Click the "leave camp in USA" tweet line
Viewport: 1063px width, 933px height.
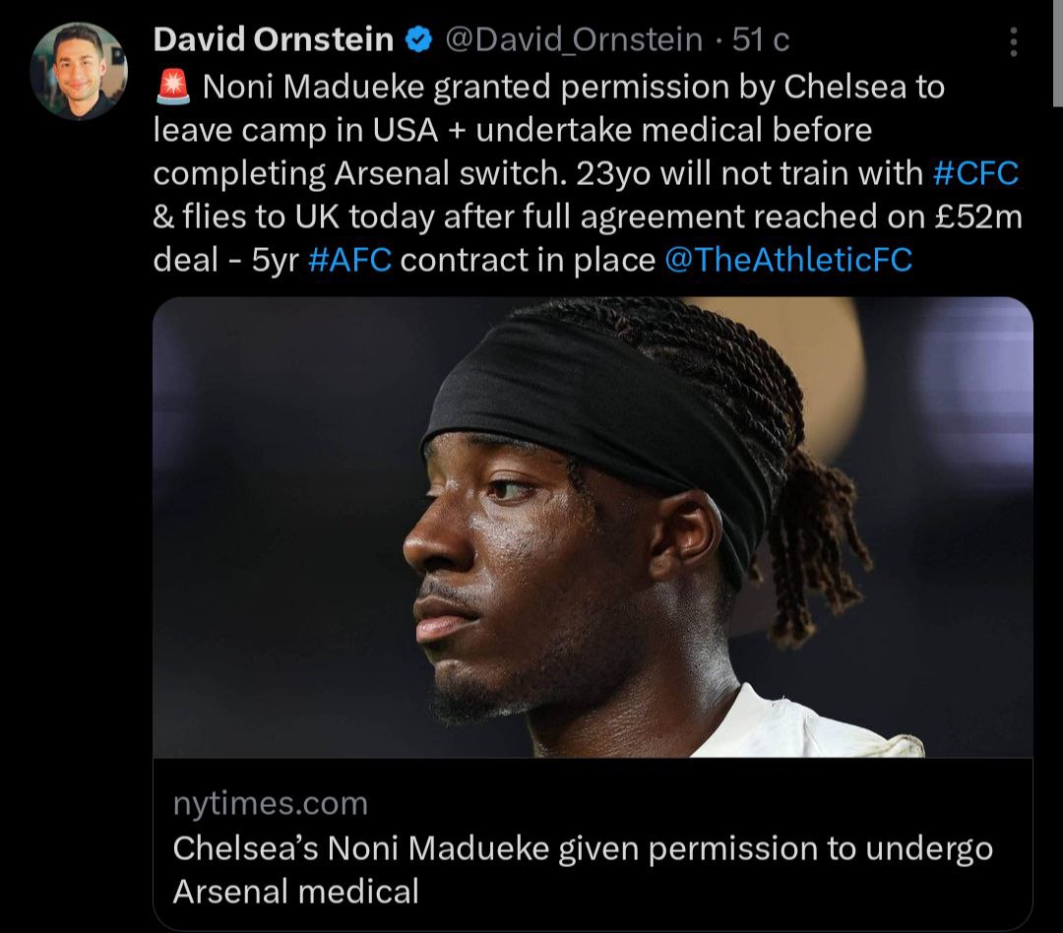pyautogui.click(x=302, y=130)
